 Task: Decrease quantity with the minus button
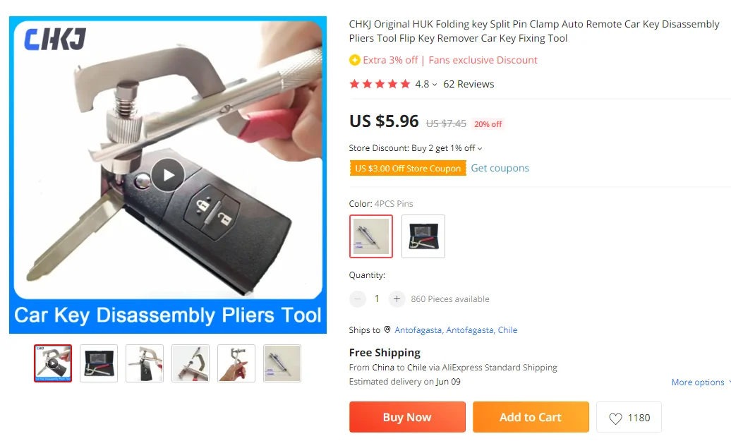pyautogui.click(x=358, y=298)
